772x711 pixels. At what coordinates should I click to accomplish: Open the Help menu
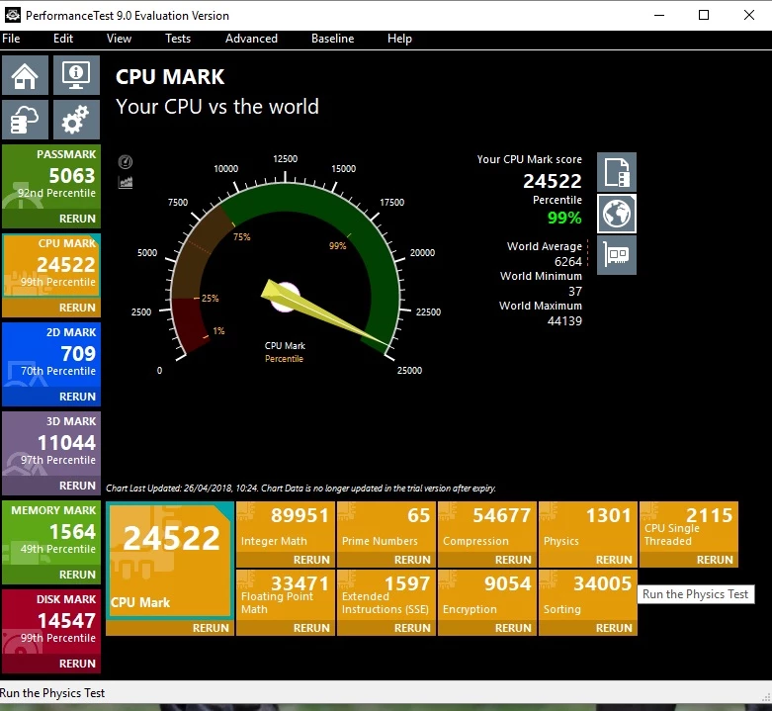coord(399,39)
